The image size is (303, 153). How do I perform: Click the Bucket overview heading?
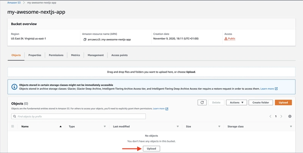click(24, 24)
